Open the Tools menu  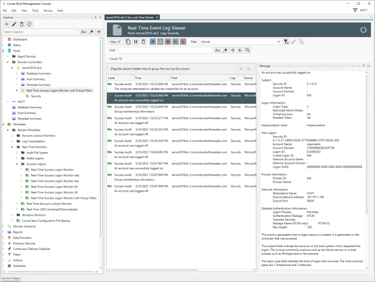coord(35,10)
